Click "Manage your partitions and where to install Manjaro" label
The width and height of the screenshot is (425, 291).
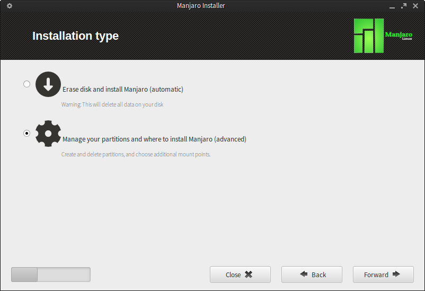pyautogui.click(x=154, y=139)
